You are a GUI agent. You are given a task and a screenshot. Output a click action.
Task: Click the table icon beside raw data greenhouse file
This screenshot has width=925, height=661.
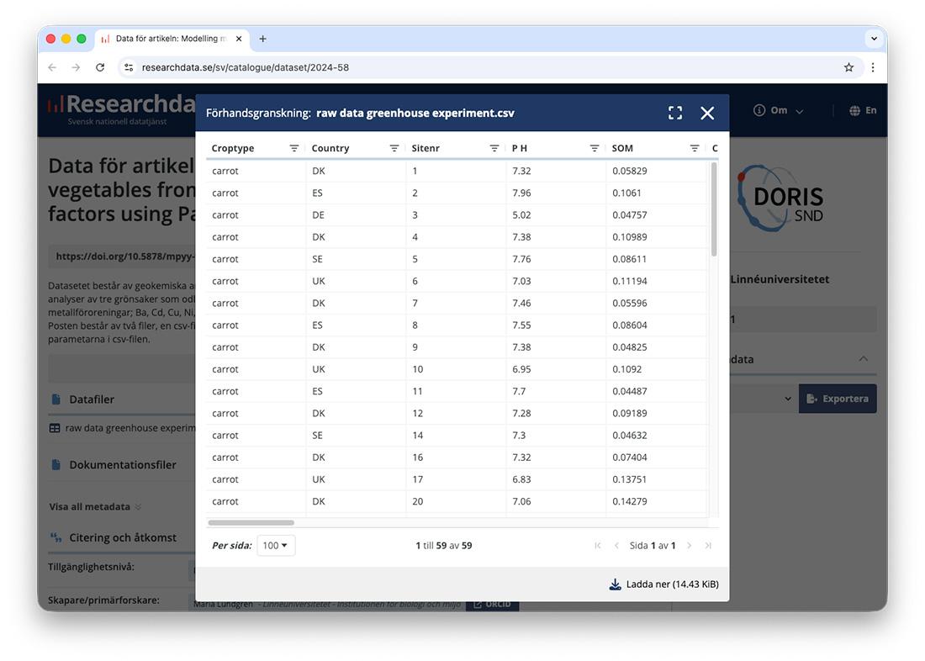point(55,427)
